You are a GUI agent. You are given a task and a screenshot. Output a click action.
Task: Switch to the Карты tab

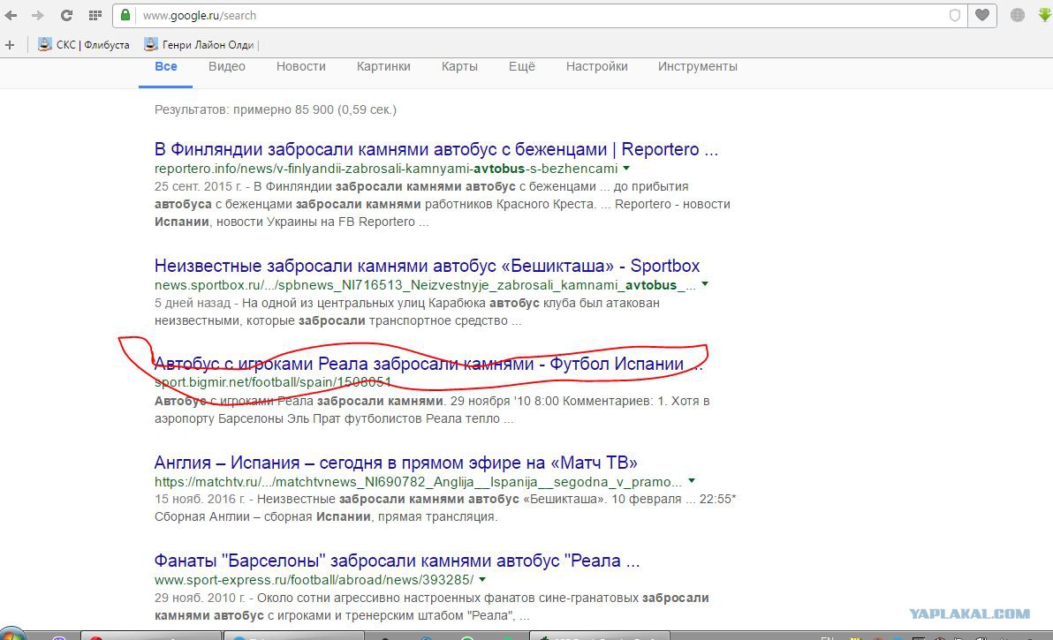click(x=459, y=66)
